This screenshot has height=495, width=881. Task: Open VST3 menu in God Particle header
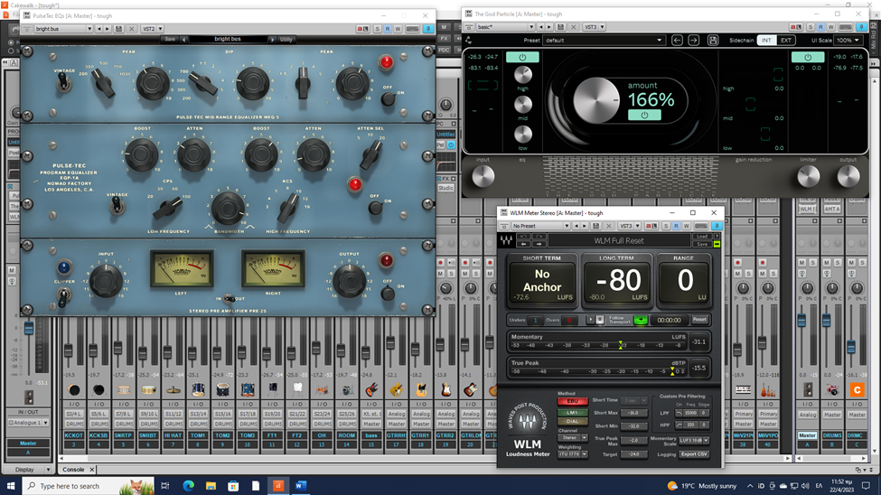(x=595, y=27)
